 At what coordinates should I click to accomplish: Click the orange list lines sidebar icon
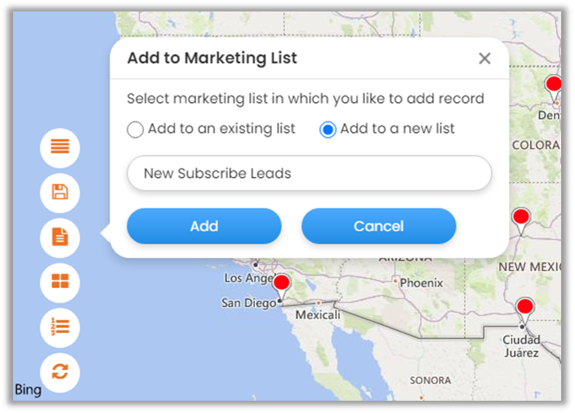[60, 148]
